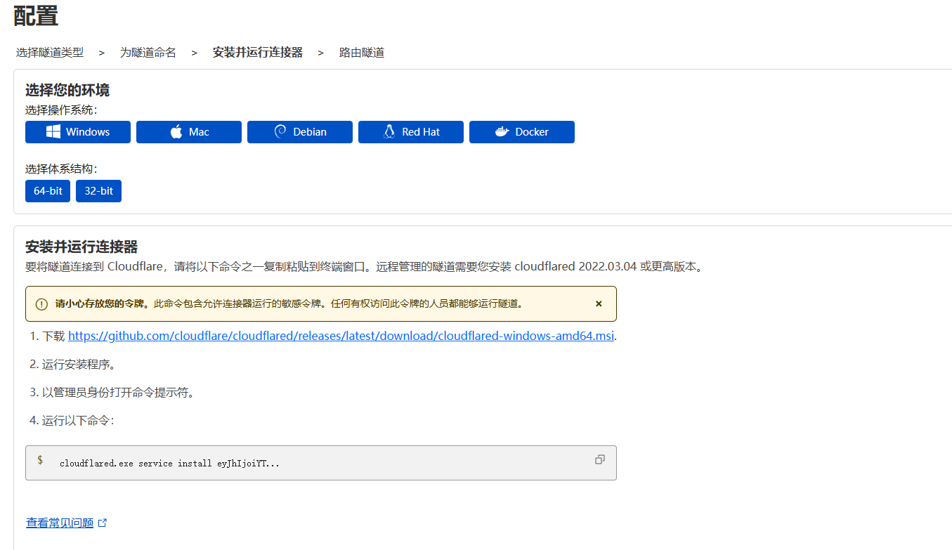The image size is (952, 550).
Task: Select Red Hat as the environment
Action: click(411, 132)
